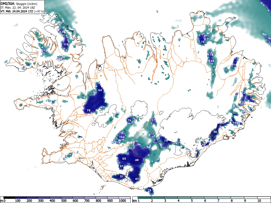The image size is (271, 203).
Task: Click the '51' visibility value
Action: click(x=122, y=176)
